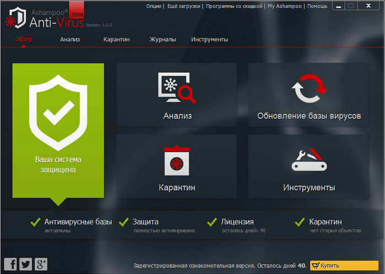Screen dimensions: 385x274
Task: Open the Facebook icon
Action: [x=10, y=265]
